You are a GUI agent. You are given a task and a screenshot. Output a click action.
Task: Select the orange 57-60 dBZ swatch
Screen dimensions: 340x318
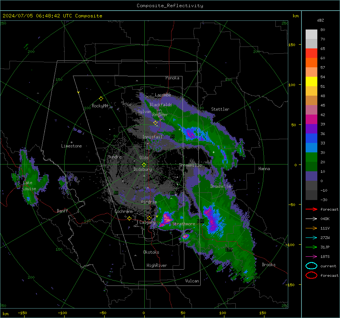click(x=311, y=63)
